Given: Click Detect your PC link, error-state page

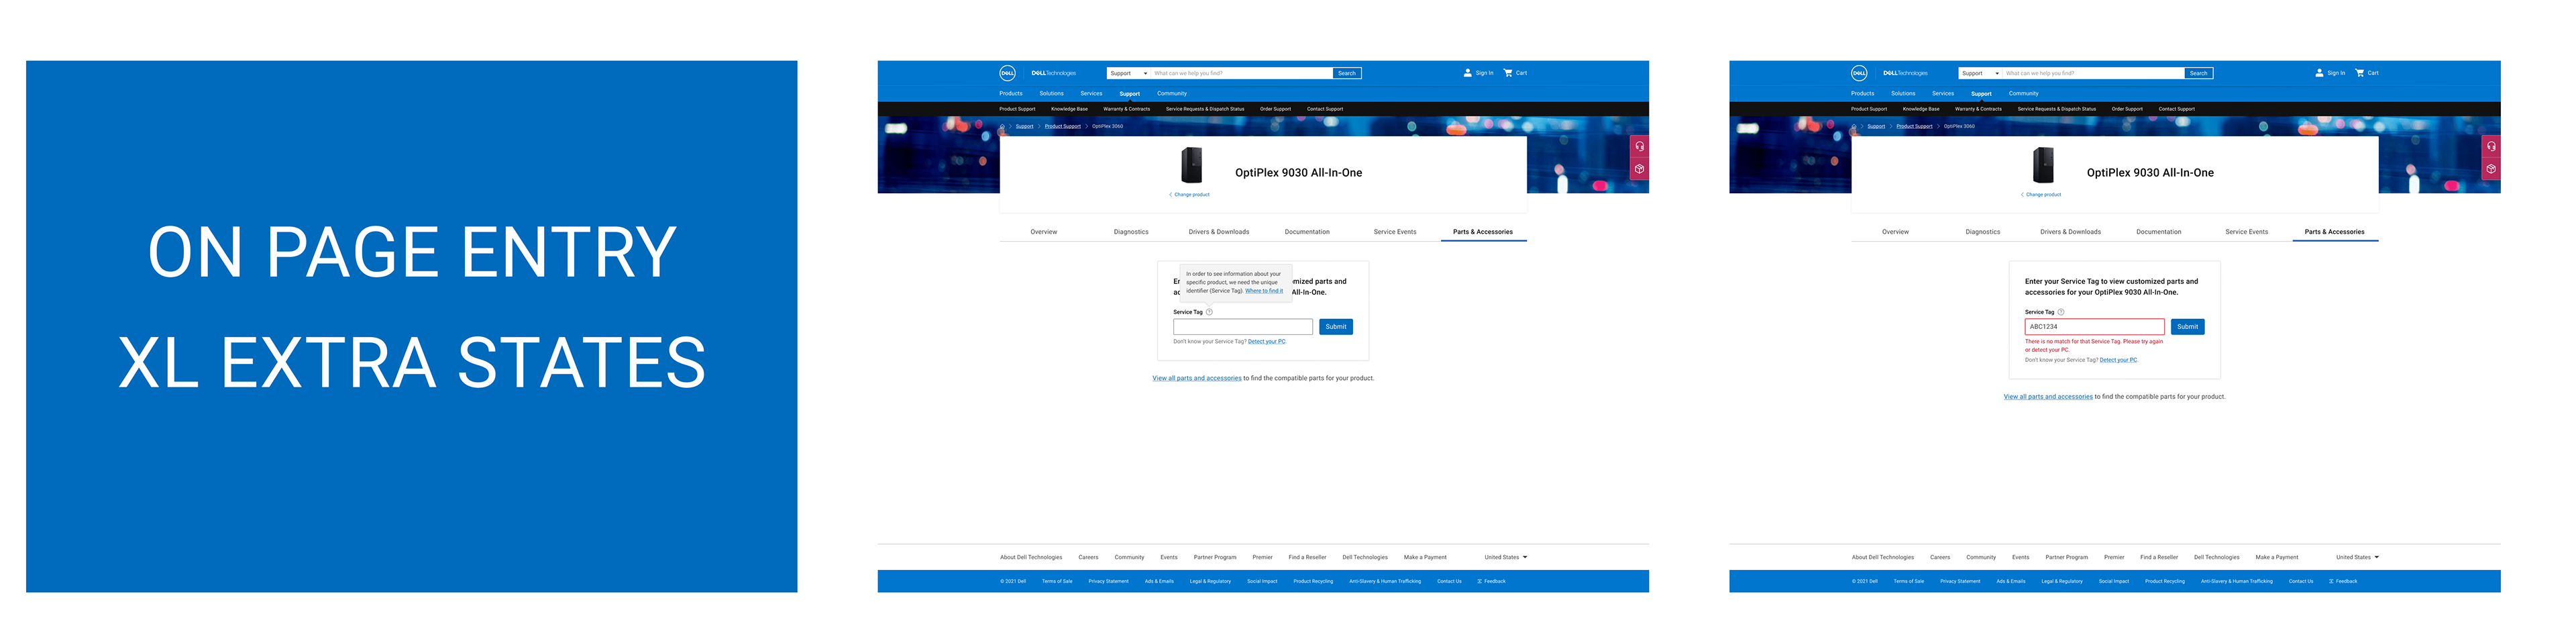Looking at the screenshot, I should (x=2119, y=360).
